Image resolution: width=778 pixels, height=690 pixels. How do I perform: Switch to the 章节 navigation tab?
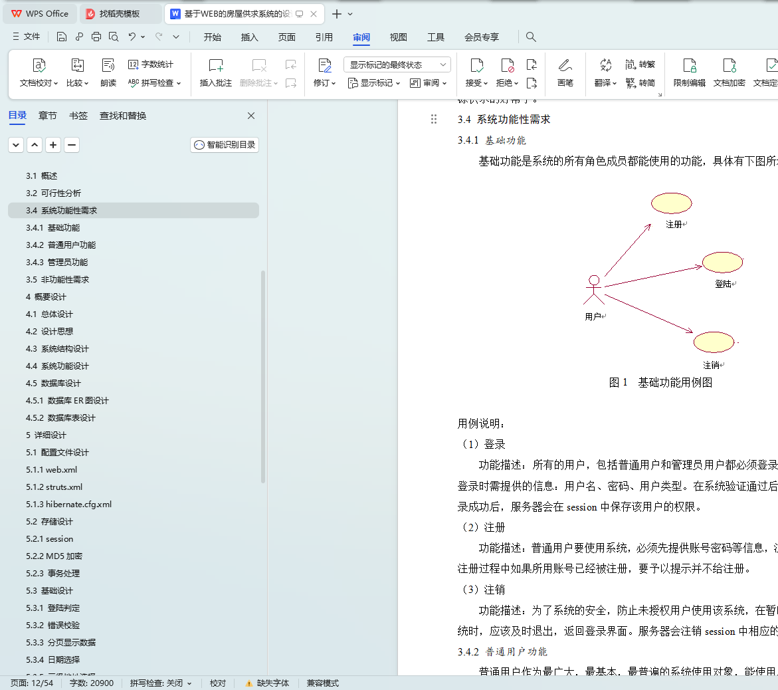pyautogui.click(x=48, y=116)
